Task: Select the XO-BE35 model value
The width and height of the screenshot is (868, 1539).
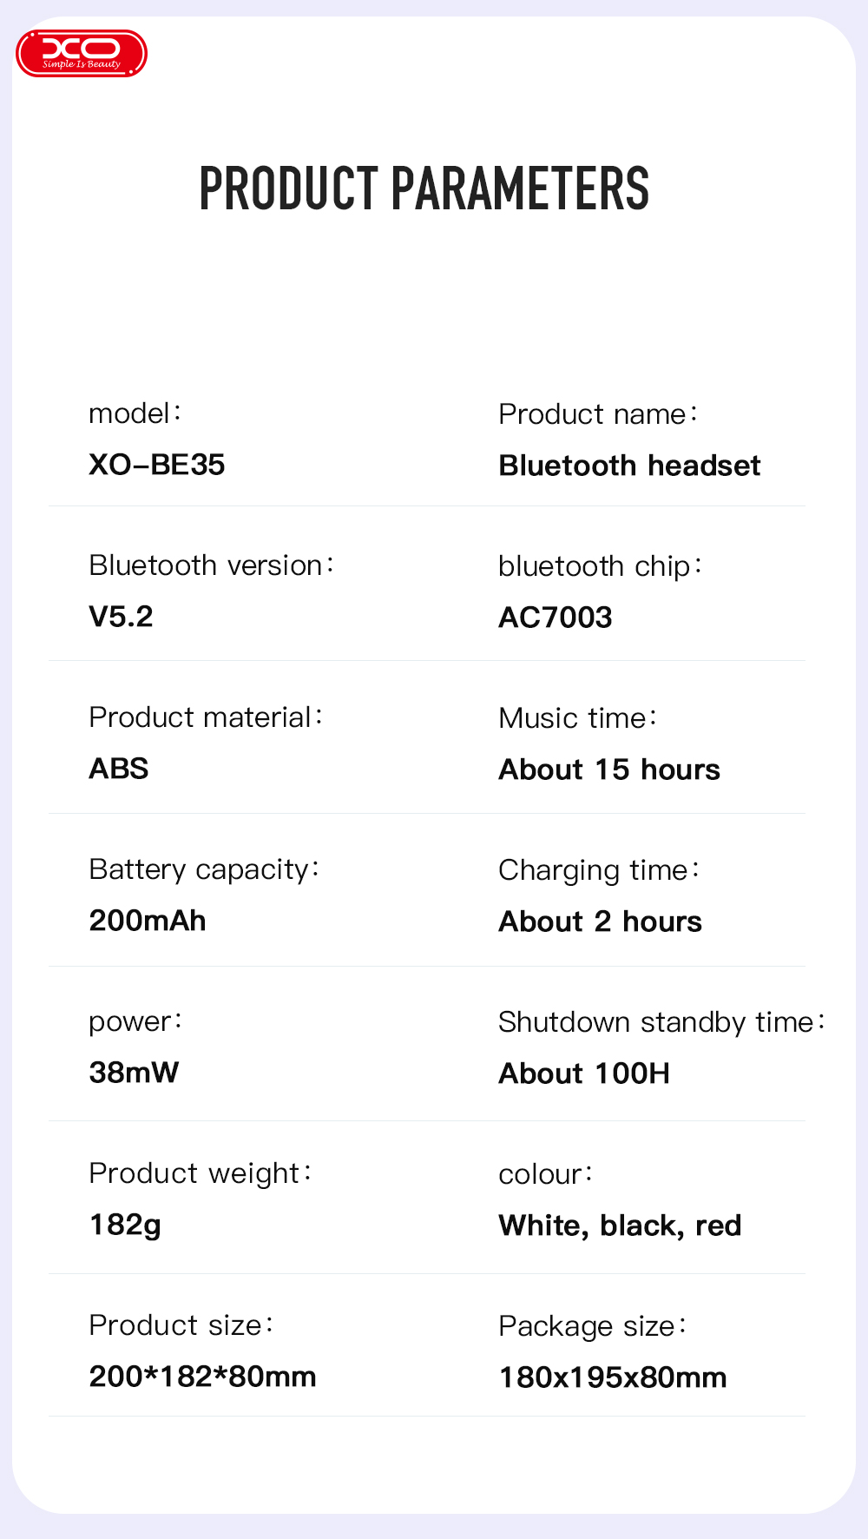Action: click(x=157, y=465)
